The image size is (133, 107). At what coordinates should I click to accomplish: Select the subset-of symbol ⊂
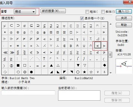pos(11,25)
